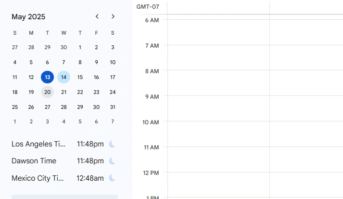The width and height of the screenshot is (343, 199).
Task: Click the 9 AM slot in first column
Action: [x=218, y=108]
